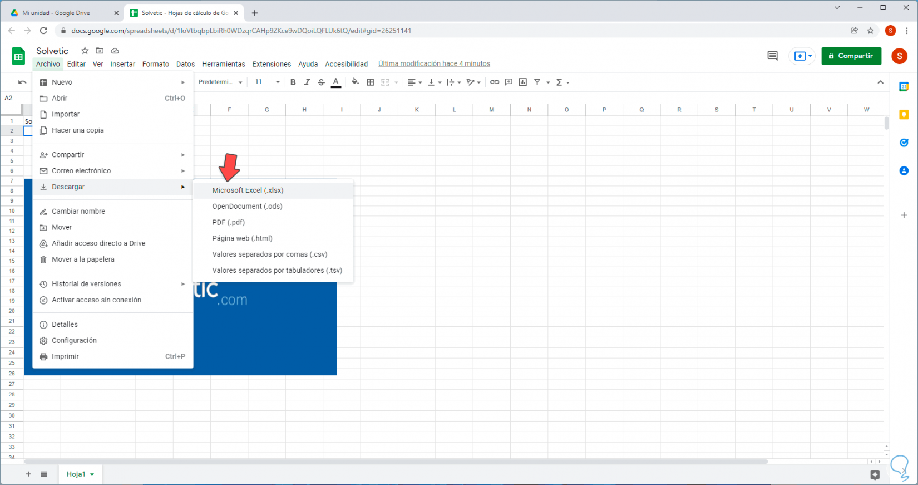
Task: Open the Descargar submenu
Action: coord(113,187)
